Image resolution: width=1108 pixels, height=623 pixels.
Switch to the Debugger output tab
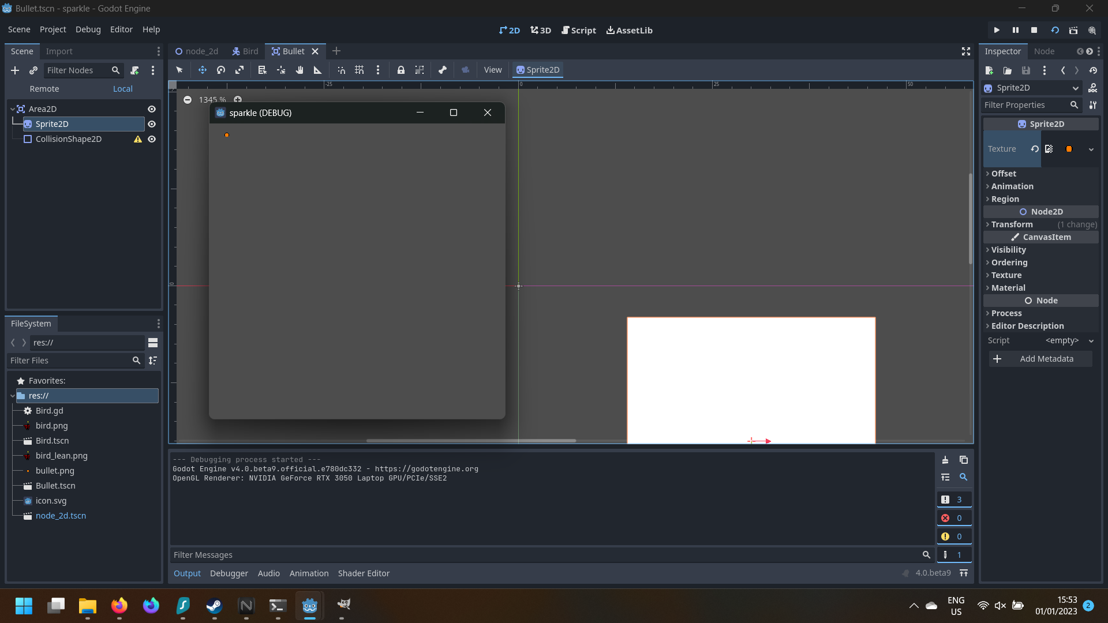229,573
